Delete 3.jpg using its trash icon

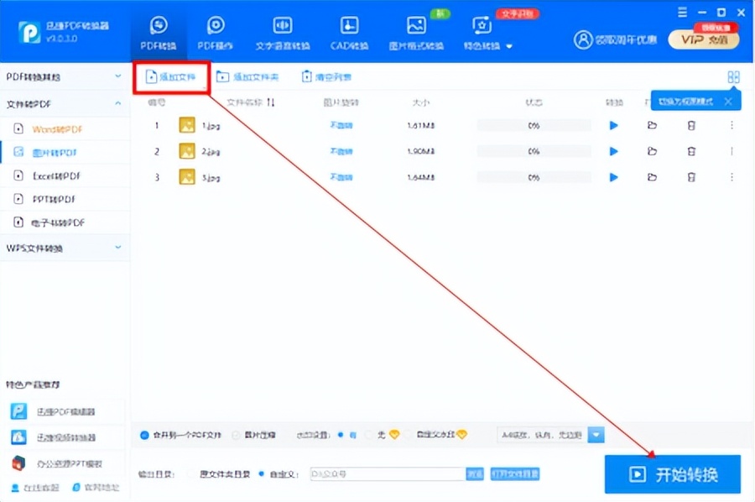click(690, 177)
